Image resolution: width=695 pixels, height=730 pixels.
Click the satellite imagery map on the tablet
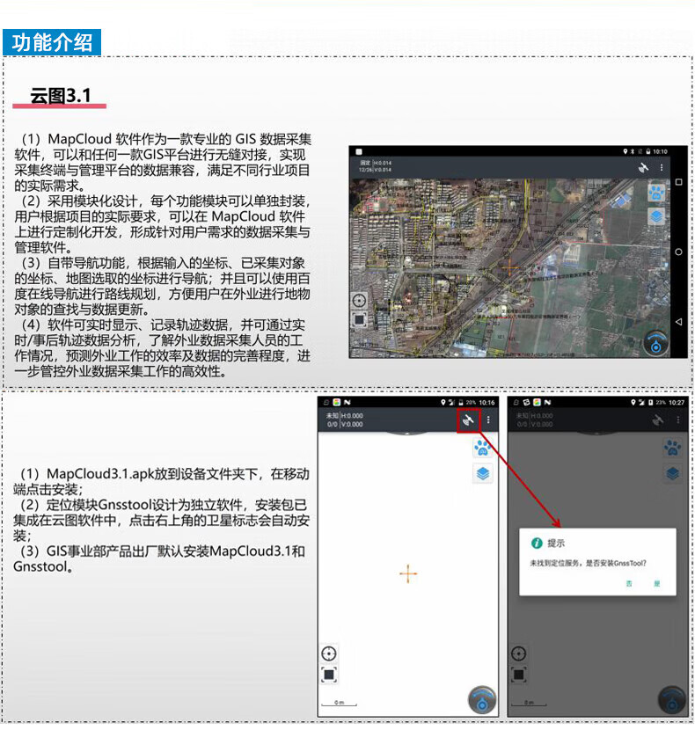click(509, 267)
